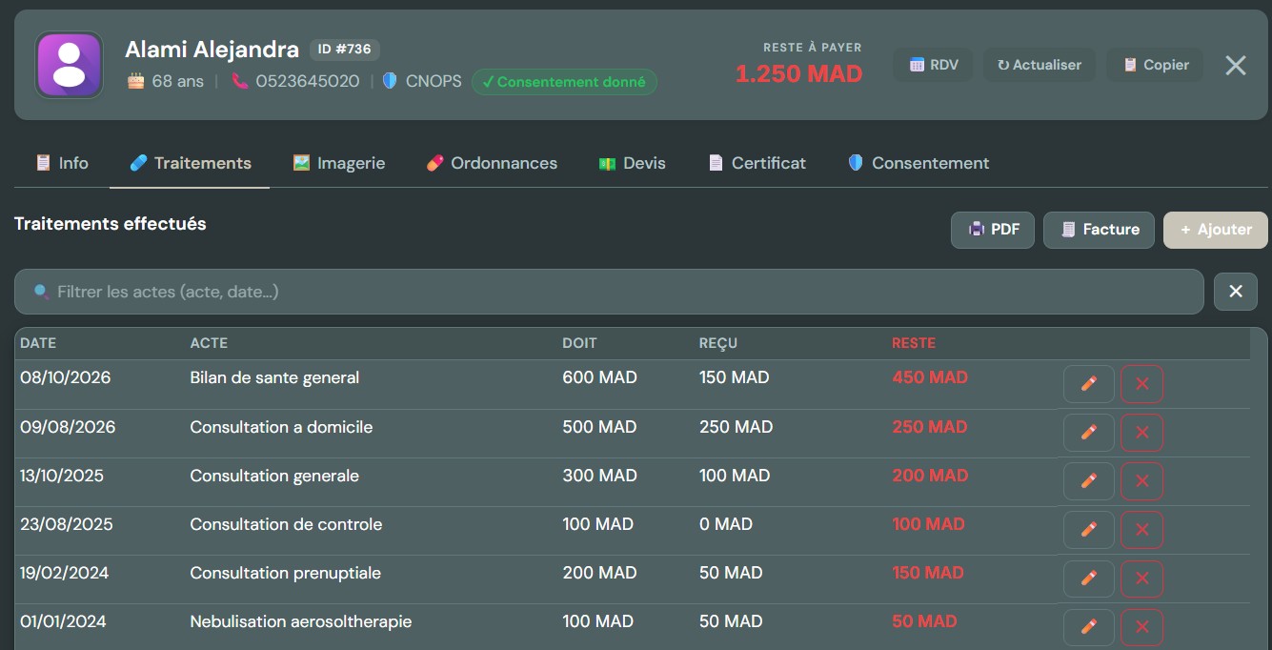Edit the Consultation a domicile entry

(1088, 433)
